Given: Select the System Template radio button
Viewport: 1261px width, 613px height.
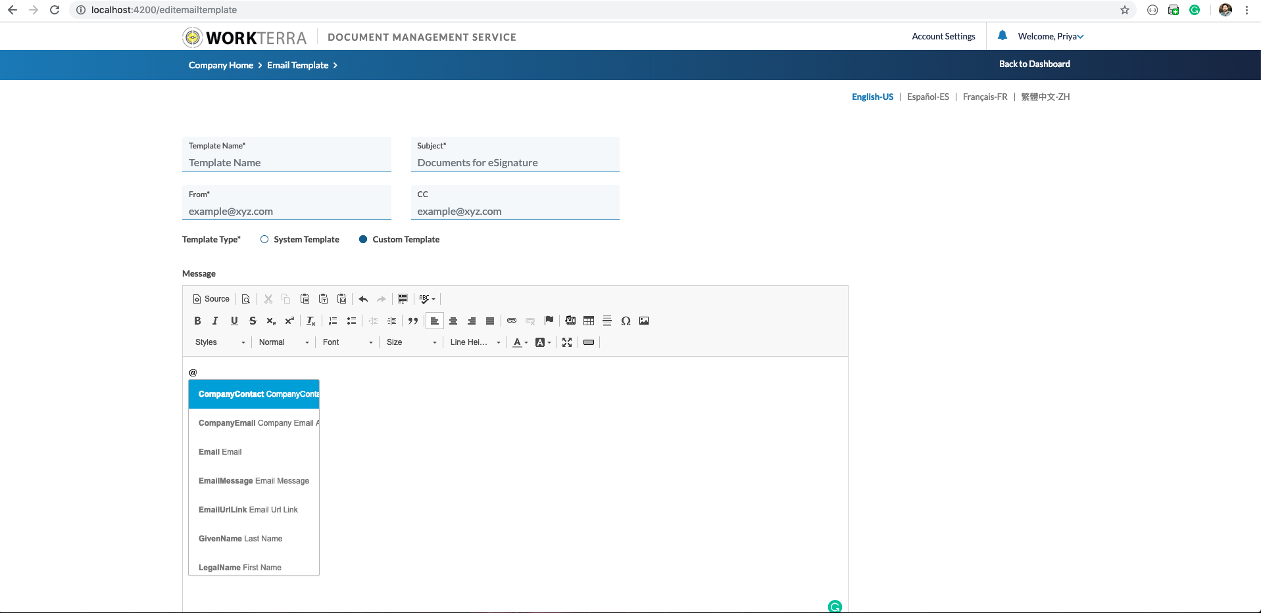Looking at the screenshot, I should pos(264,239).
